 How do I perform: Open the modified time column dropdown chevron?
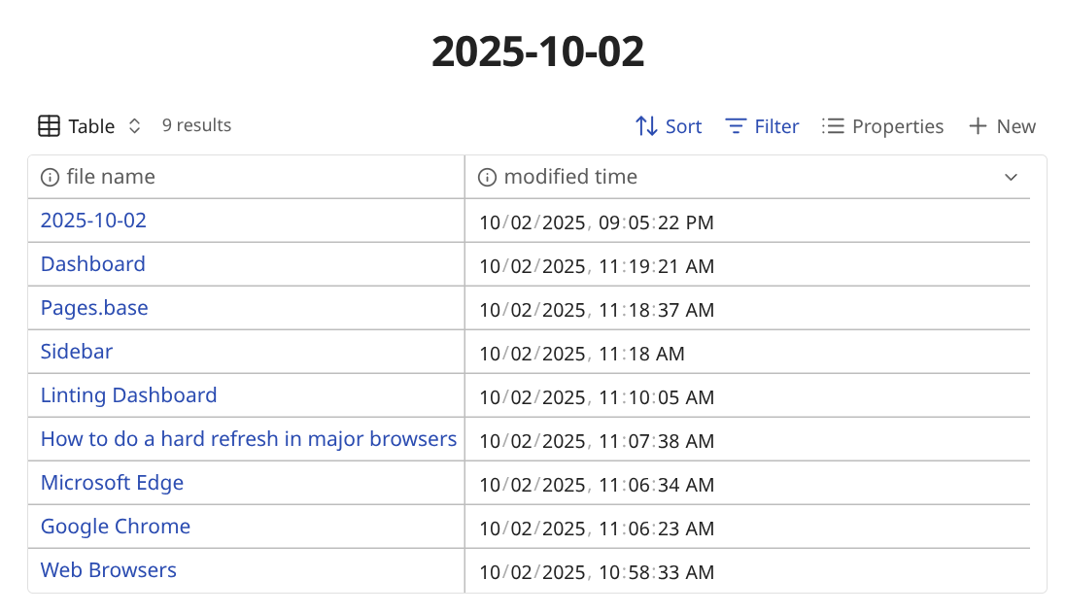click(1011, 177)
